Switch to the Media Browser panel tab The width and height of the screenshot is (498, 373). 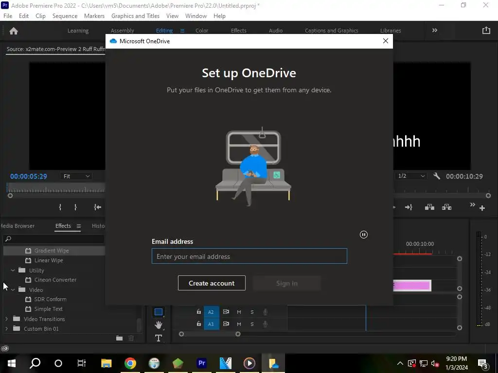[x=17, y=226]
